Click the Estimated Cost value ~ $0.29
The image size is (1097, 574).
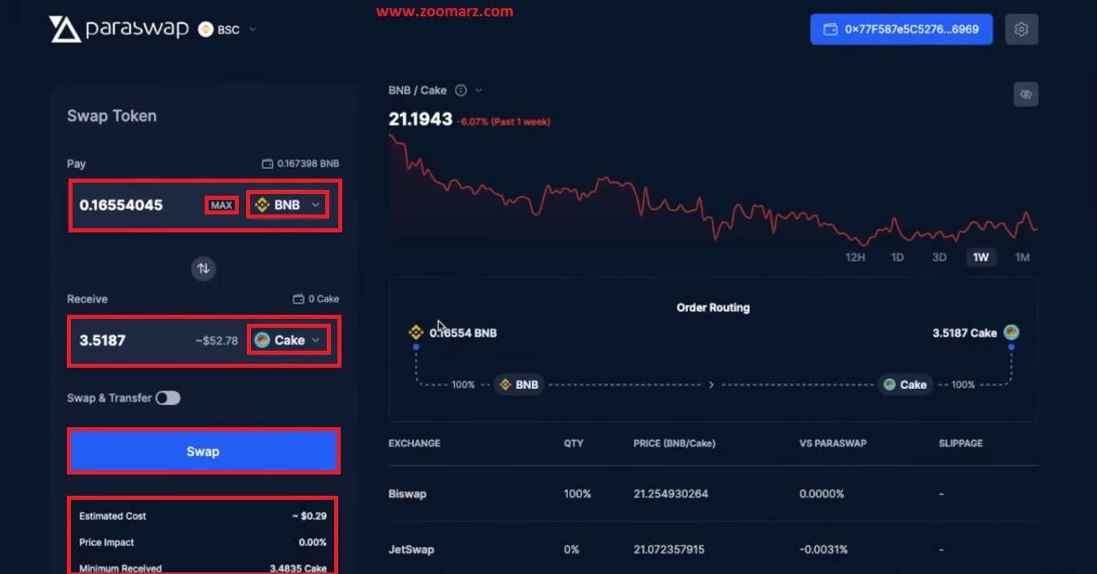pyautogui.click(x=309, y=516)
